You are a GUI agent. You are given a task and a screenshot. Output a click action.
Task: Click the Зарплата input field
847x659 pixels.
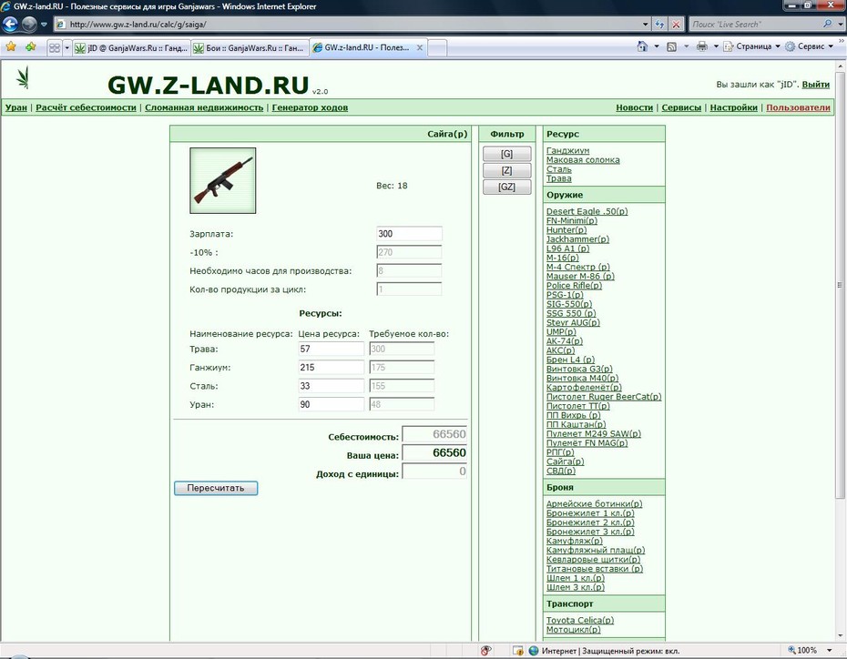tap(409, 234)
